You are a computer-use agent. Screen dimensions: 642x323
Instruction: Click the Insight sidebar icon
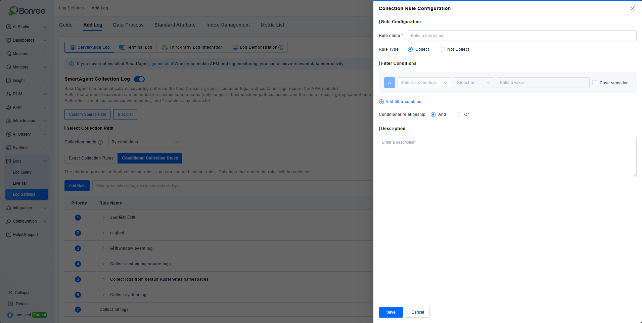(x=9, y=81)
